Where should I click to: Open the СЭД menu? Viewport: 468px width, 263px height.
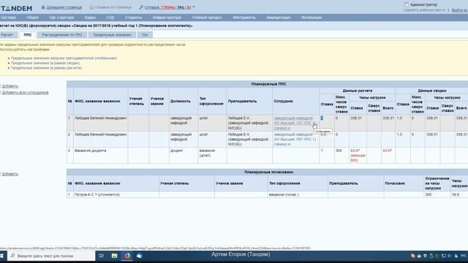(110, 18)
